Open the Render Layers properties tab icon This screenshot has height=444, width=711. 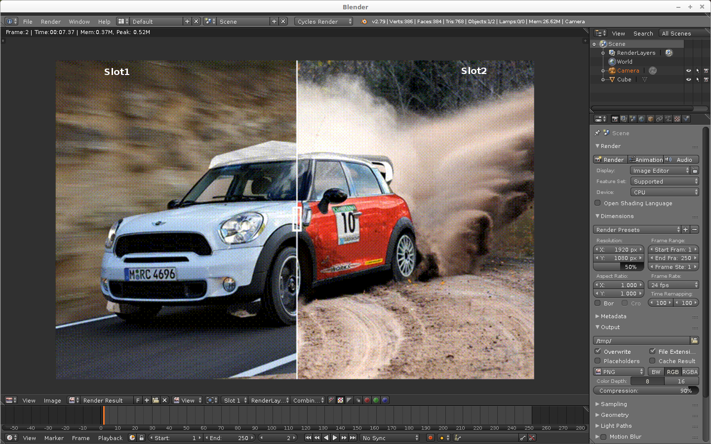tap(624, 119)
